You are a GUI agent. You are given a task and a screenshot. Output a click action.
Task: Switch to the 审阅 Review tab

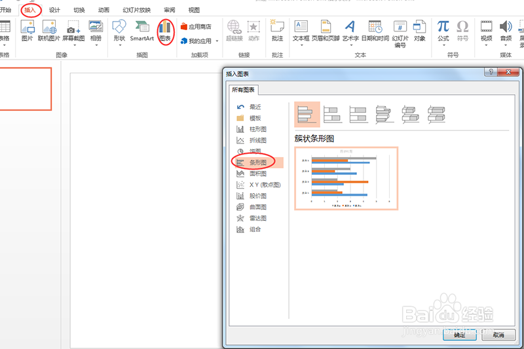tap(170, 10)
